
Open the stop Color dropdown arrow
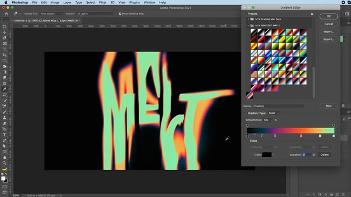coord(273,155)
